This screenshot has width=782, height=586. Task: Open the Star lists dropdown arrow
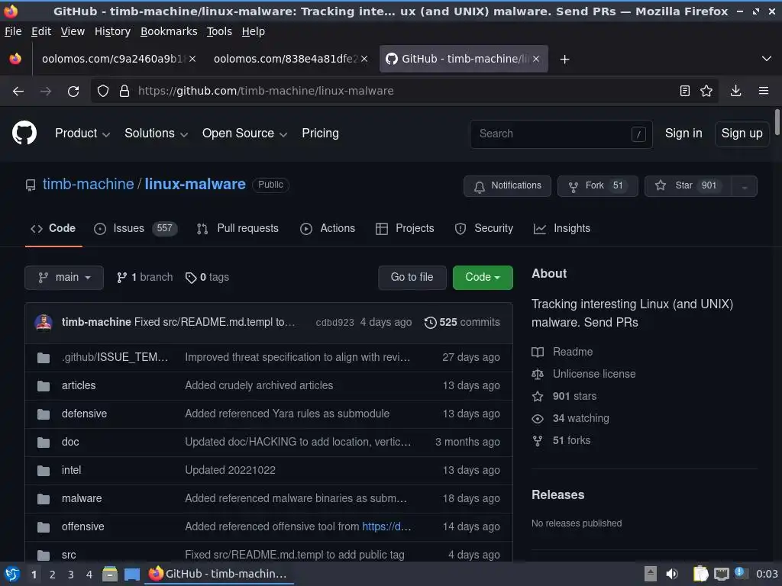pyautogui.click(x=745, y=186)
